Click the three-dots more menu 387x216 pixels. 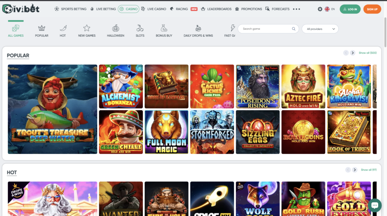pyautogui.click(x=296, y=9)
